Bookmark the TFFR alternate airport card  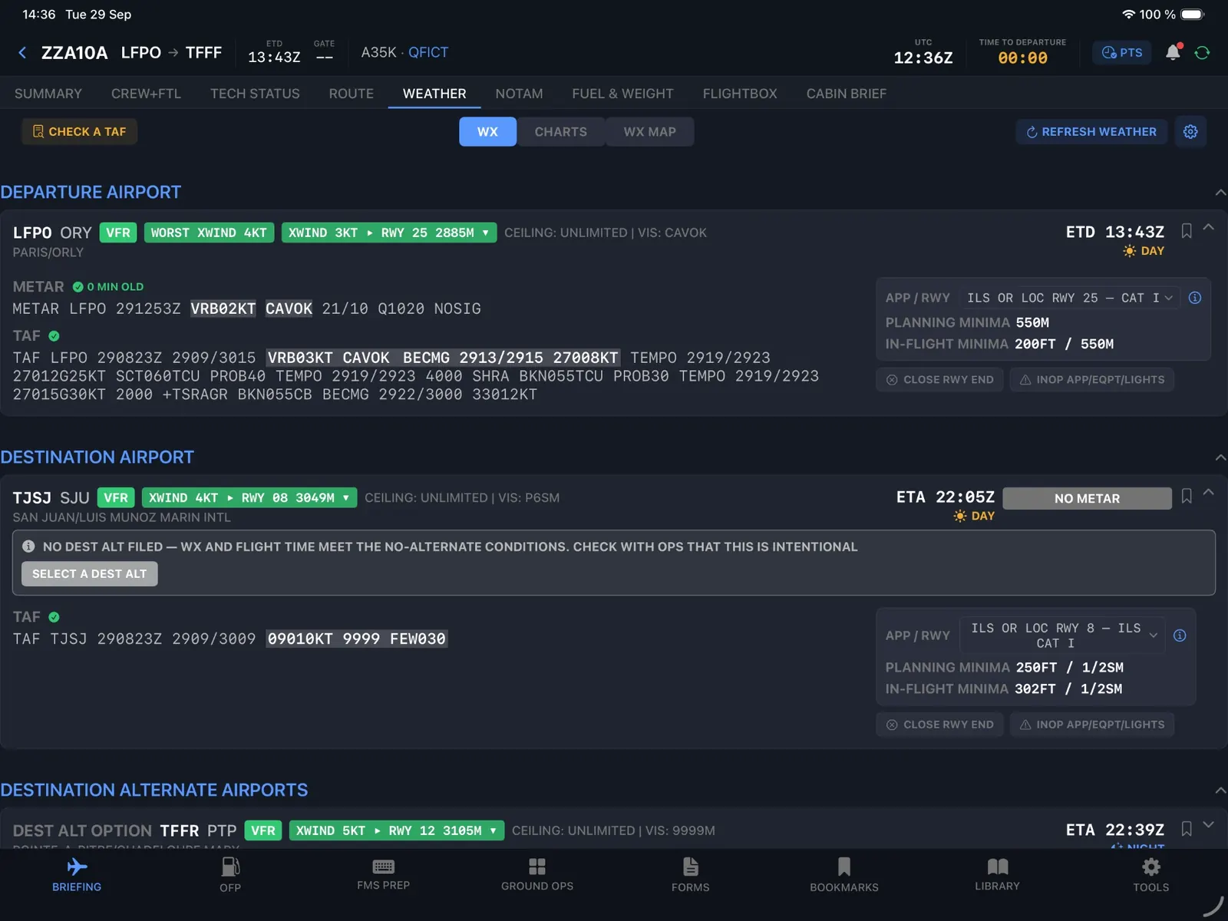tap(1187, 829)
